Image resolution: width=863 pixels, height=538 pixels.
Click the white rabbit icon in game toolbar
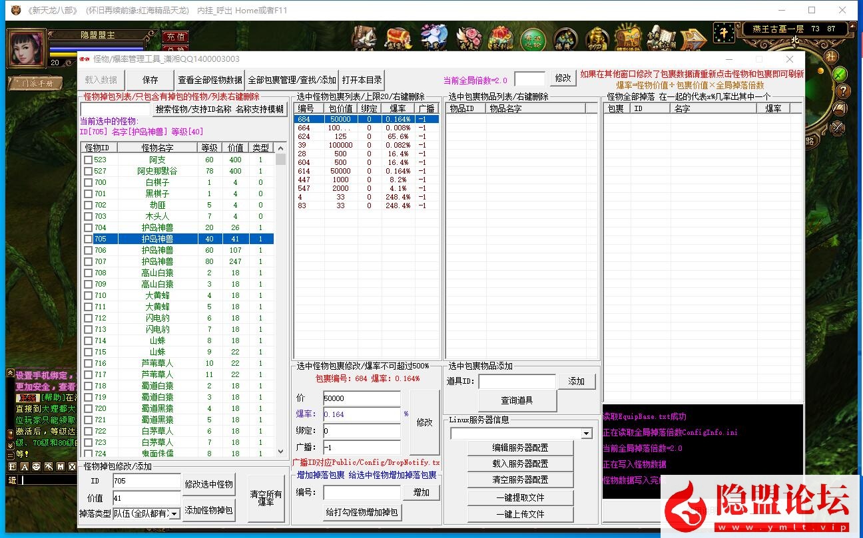(x=434, y=39)
